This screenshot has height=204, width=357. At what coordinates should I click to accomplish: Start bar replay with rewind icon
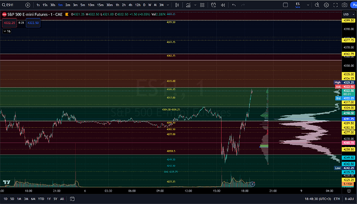coord(223,5)
